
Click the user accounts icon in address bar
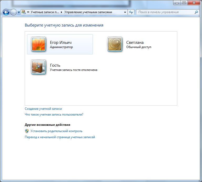point(24,12)
